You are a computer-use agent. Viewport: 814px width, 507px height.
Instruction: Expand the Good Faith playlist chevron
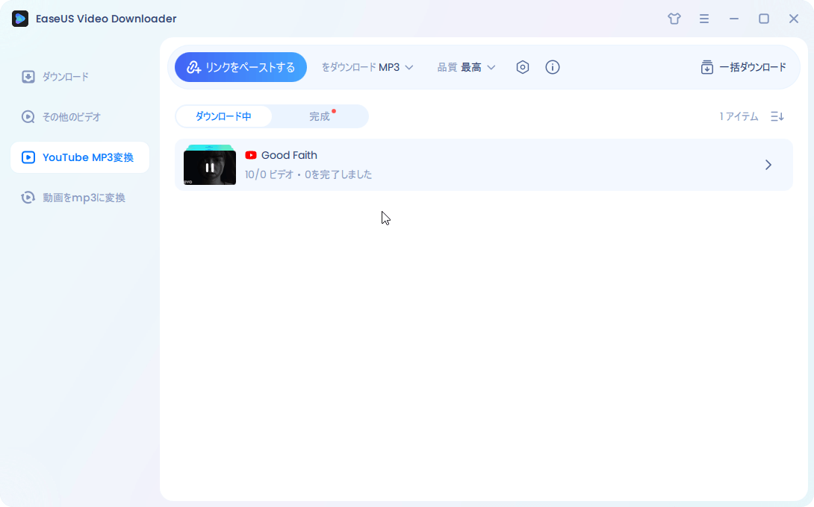point(768,165)
